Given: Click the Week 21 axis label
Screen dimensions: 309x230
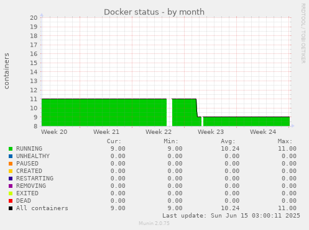Looking at the screenshot, I should click(x=106, y=132).
